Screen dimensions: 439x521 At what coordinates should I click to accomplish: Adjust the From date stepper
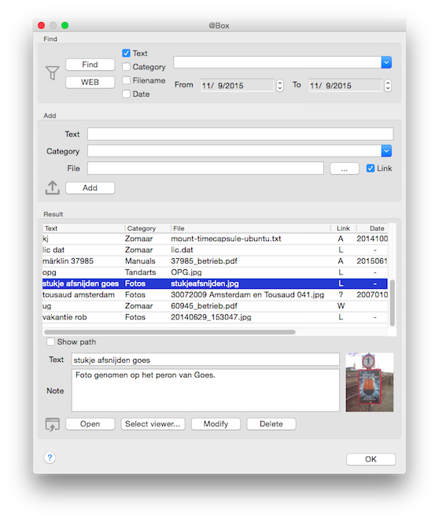280,86
